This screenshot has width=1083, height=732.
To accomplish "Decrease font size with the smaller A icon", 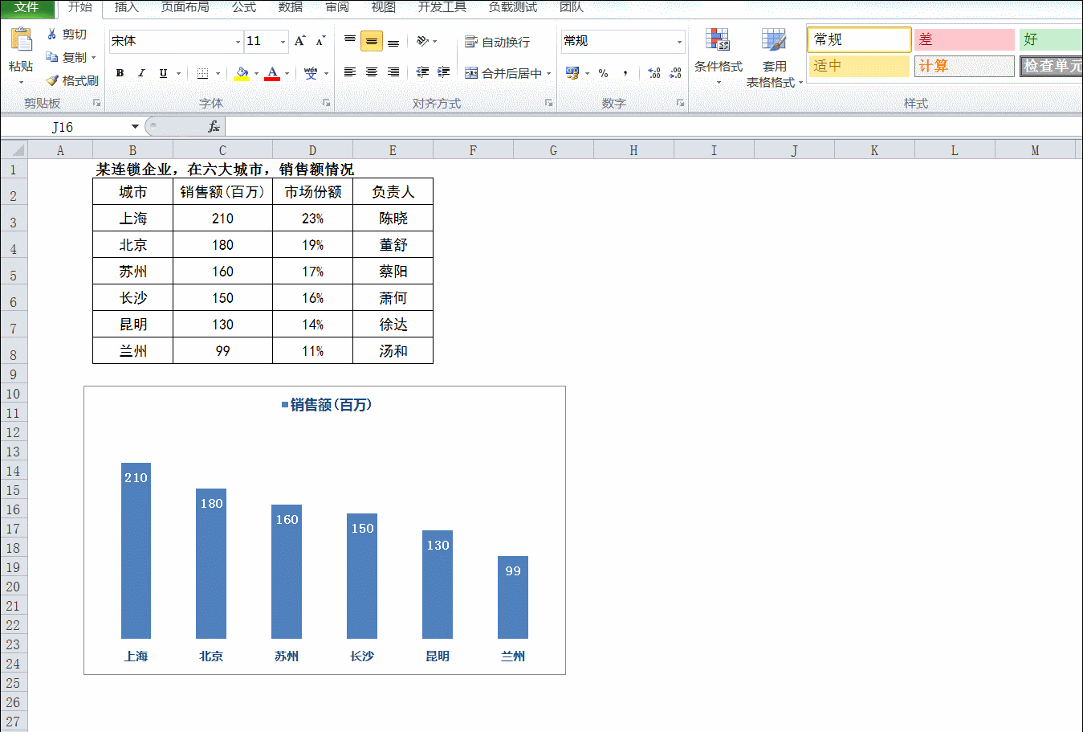I will click(x=320, y=41).
